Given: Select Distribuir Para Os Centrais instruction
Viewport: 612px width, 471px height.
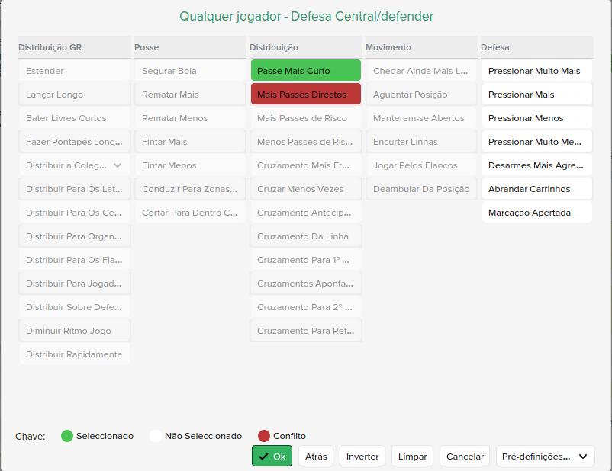Looking at the screenshot, I should click(x=74, y=213).
